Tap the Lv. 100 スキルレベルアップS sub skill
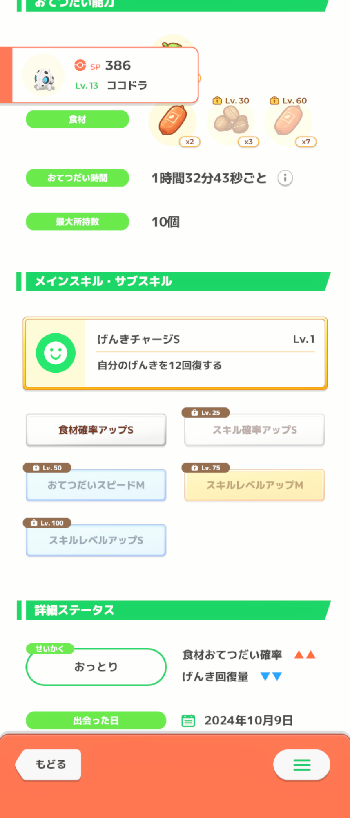 (x=96, y=540)
